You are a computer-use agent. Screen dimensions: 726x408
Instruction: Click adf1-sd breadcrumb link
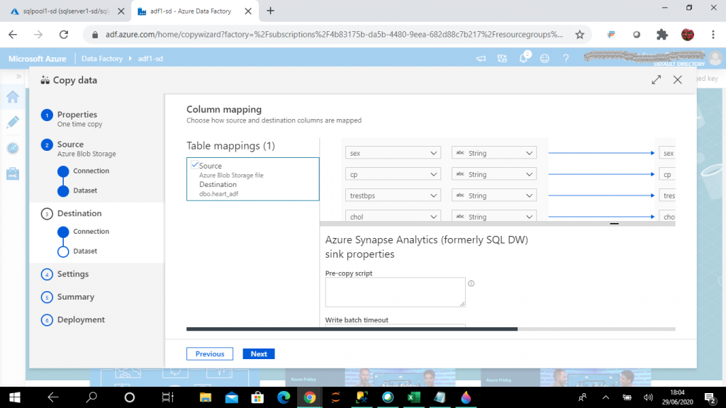tap(150, 59)
